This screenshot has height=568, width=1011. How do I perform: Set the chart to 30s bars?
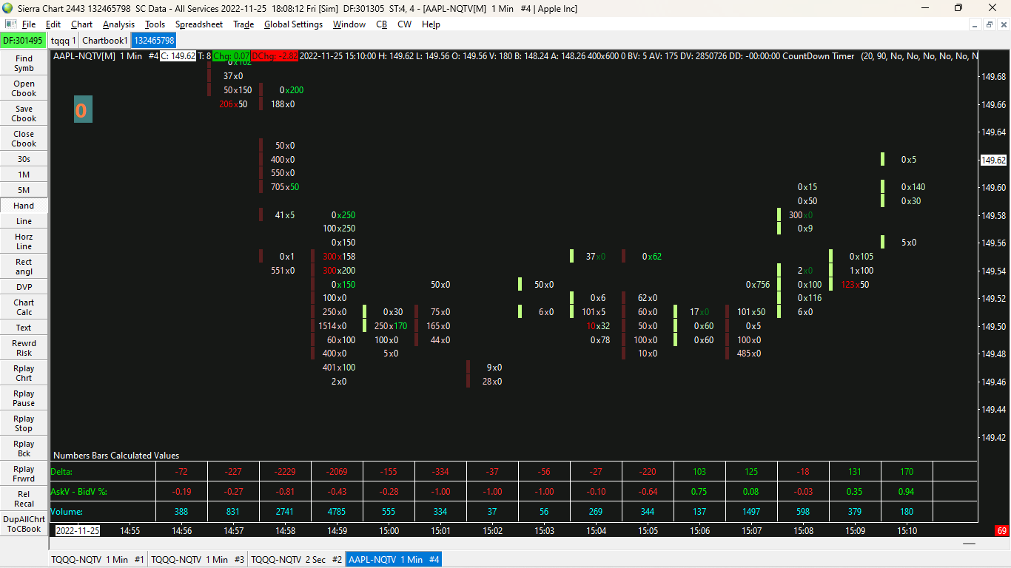[x=24, y=159]
